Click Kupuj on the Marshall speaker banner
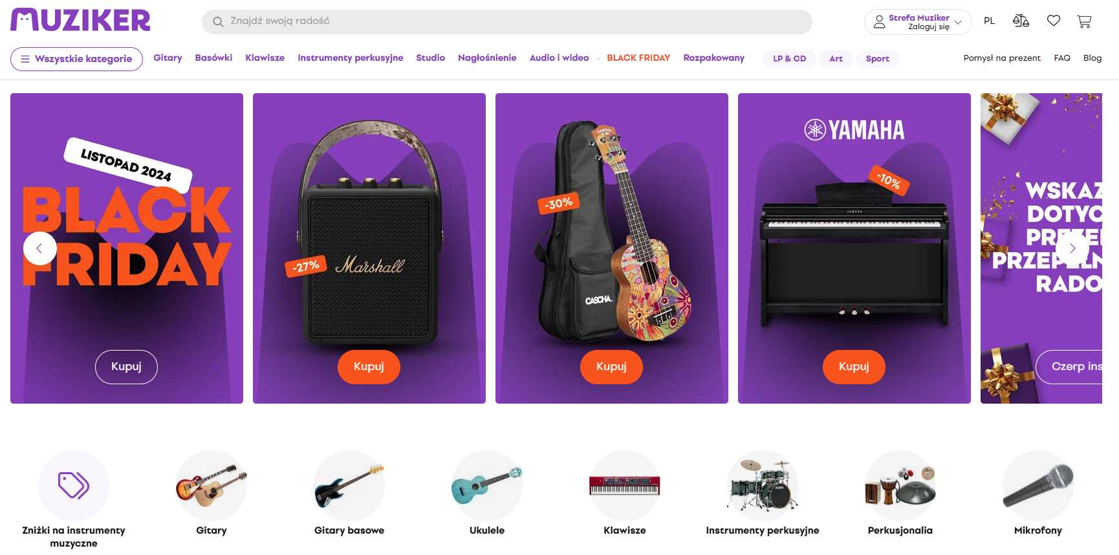The height and width of the screenshot is (555, 1119). click(x=369, y=367)
